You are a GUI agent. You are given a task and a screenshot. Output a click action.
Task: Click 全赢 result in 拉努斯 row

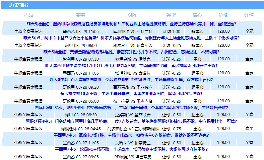(249, 115)
